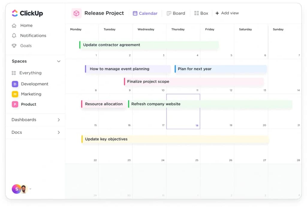Expand the Dashboards section arrow

click(59, 120)
